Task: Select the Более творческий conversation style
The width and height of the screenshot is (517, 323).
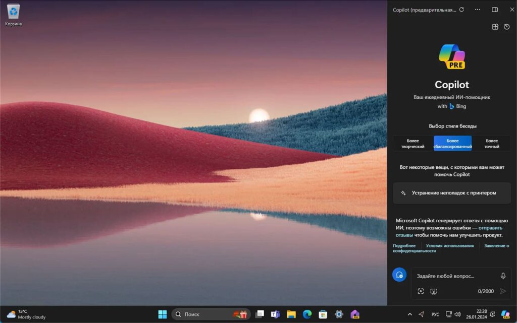Action: click(x=413, y=144)
